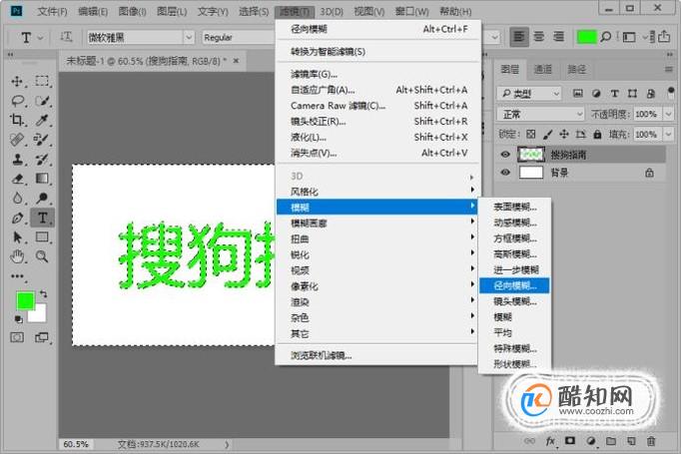Open the 文件(F) menu

(52, 11)
